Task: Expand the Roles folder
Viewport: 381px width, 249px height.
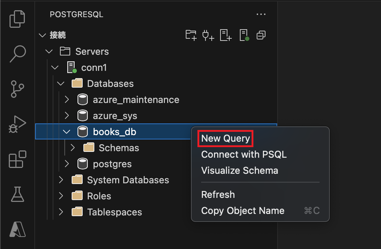Action: coord(61,196)
